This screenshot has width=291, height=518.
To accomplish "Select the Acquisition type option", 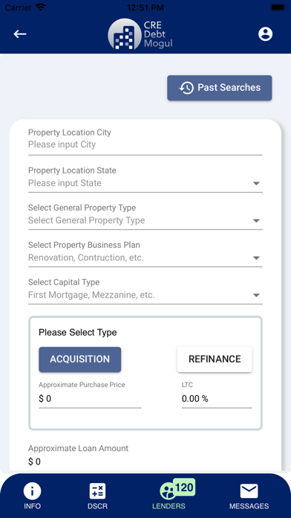I will point(79,359).
